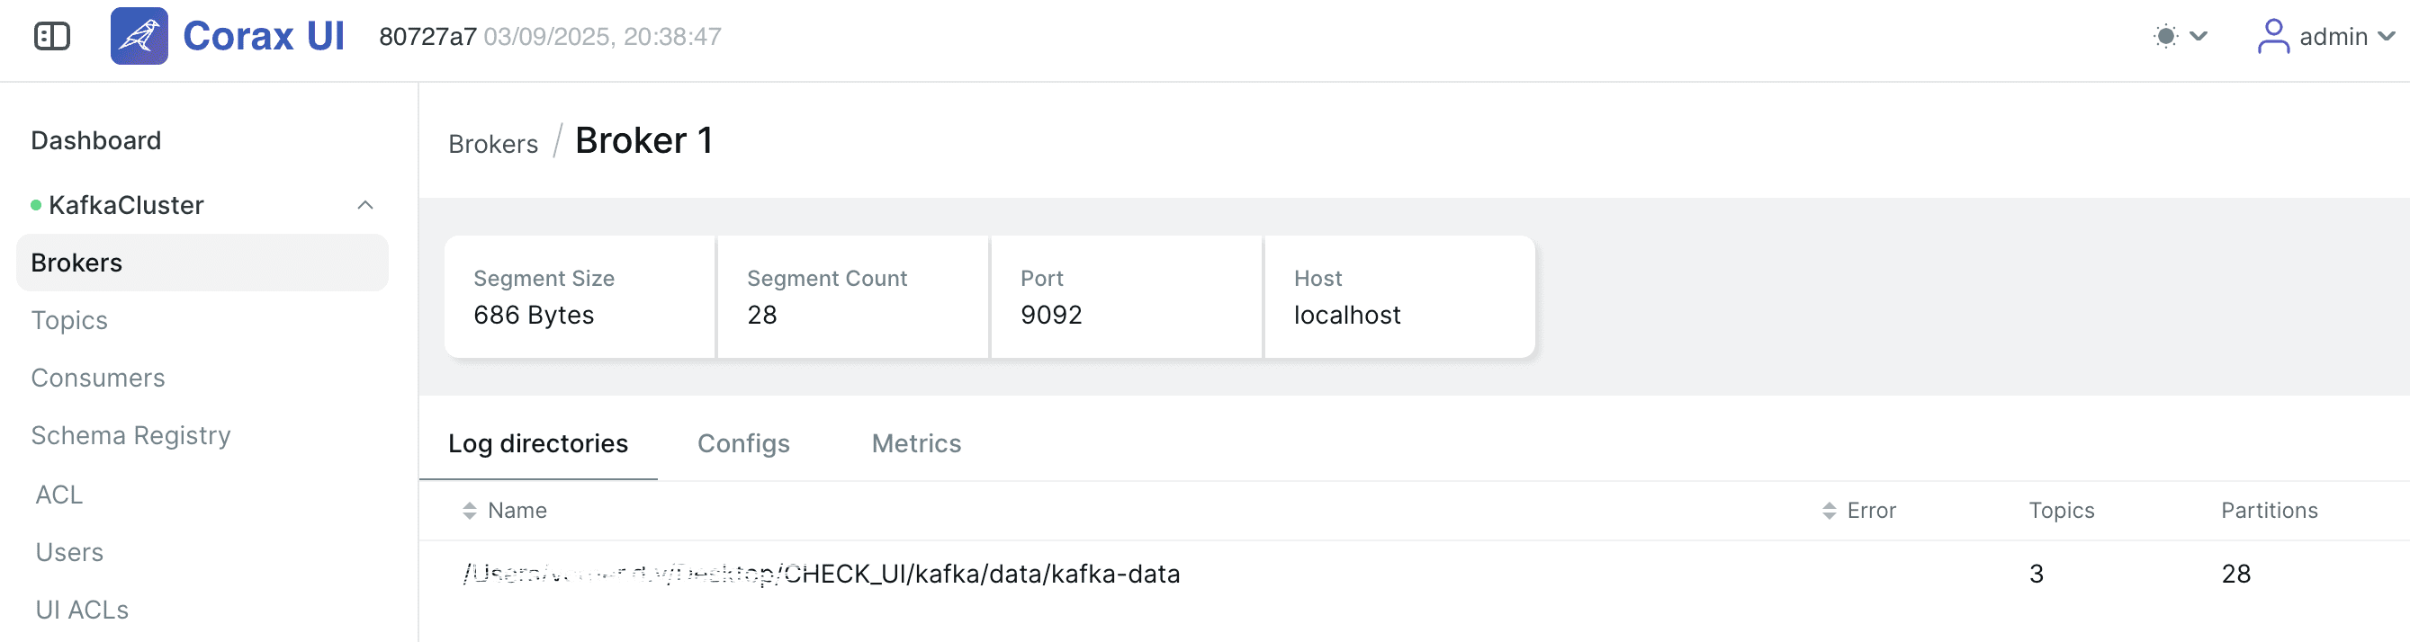Open Consumers in sidebar
This screenshot has width=2410, height=642.
[x=98, y=378]
